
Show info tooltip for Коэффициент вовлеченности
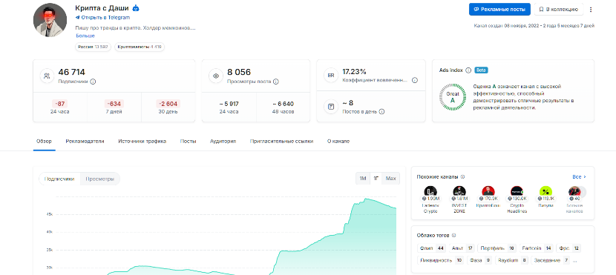pyautogui.click(x=414, y=80)
